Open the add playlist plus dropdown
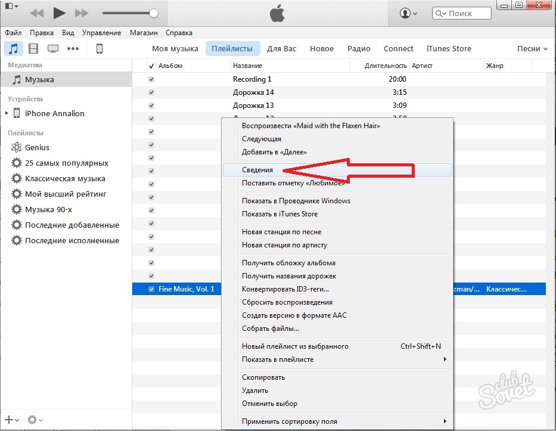 point(12,420)
